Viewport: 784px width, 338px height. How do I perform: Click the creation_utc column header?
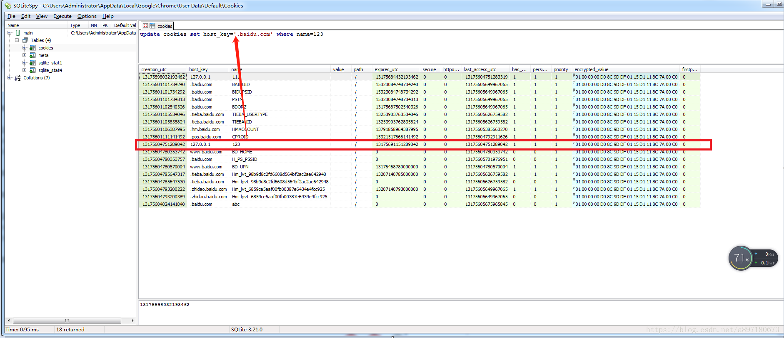pyautogui.click(x=163, y=69)
